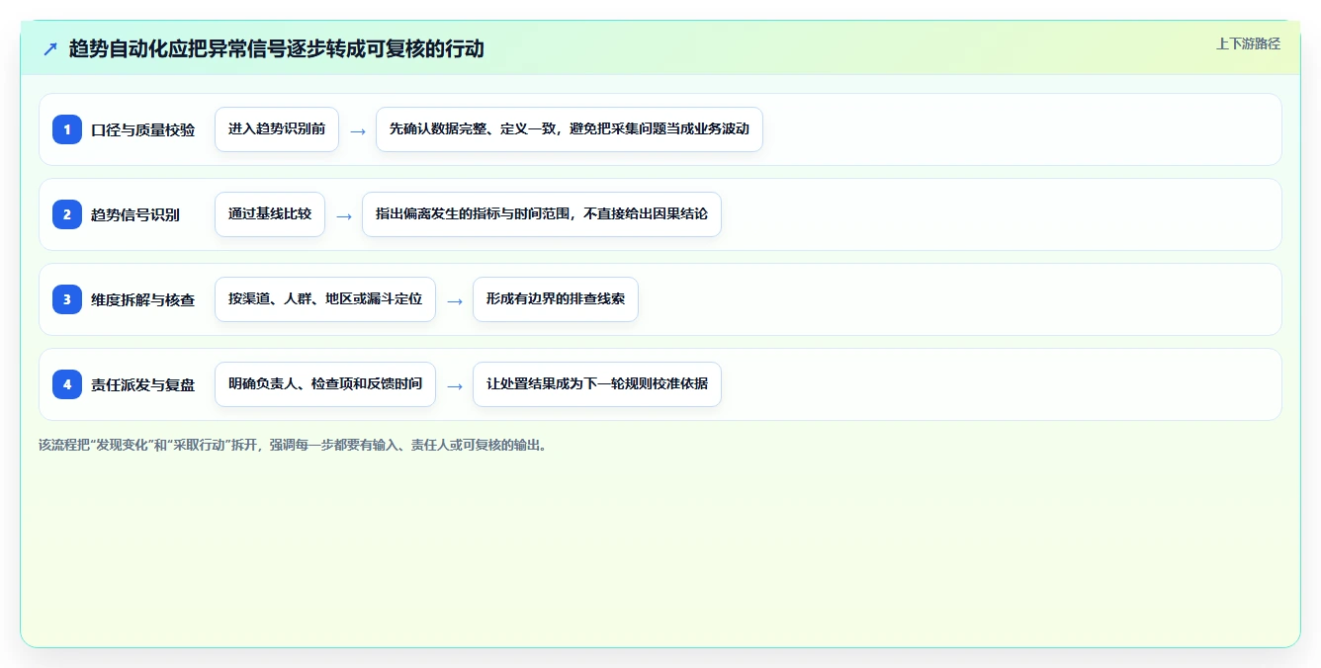Click the 上下游路径 label at top right
1321x668 pixels.
coord(1248,43)
